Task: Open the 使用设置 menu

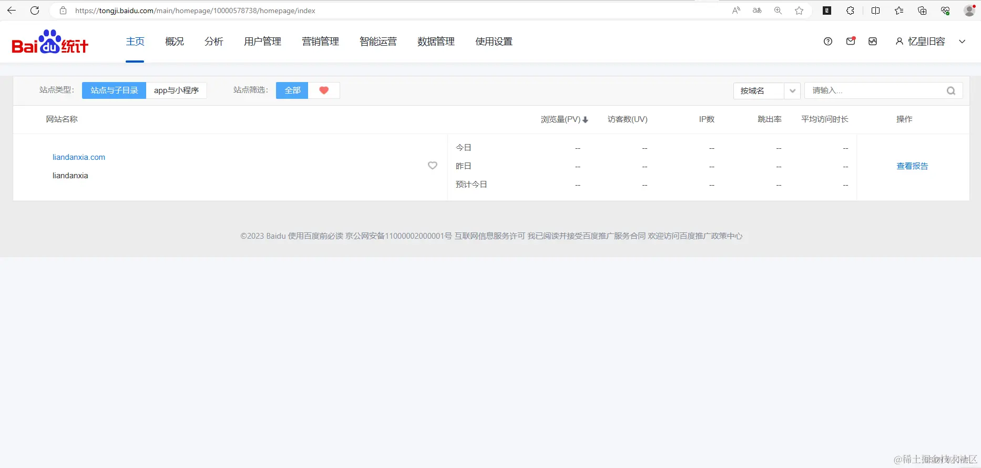Action: point(494,42)
